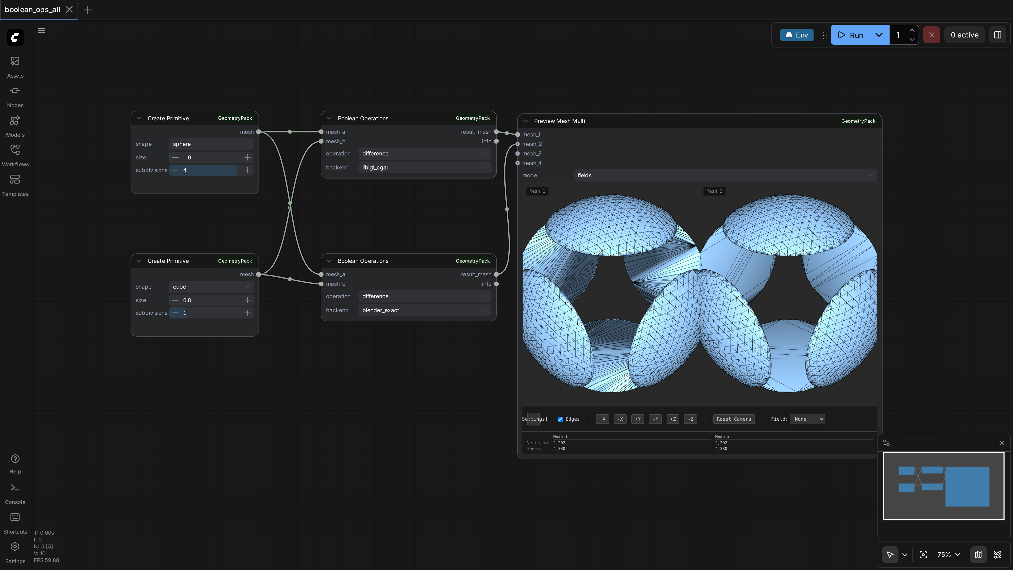Toggle the side panel layout icon
The width and height of the screenshot is (1013, 570).
tap(998, 35)
